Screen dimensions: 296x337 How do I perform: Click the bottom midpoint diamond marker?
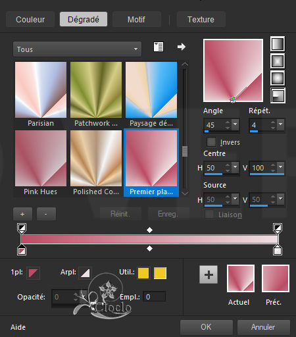pyautogui.click(x=149, y=249)
